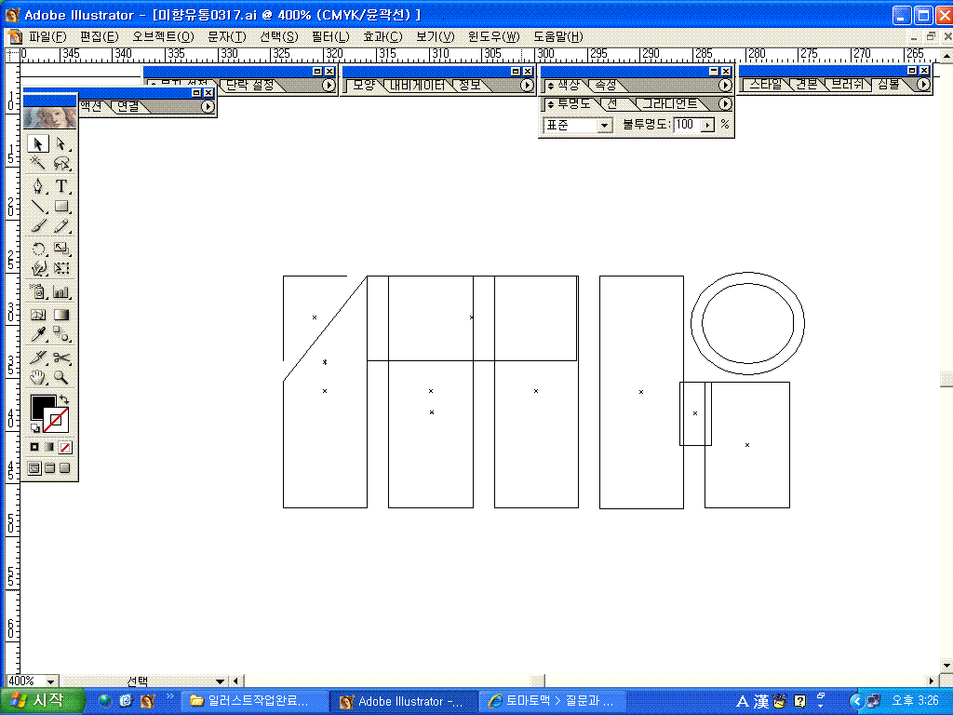Switch to Gradient fill mode button
The width and height of the screenshot is (953, 715).
(x=49, y=447)
